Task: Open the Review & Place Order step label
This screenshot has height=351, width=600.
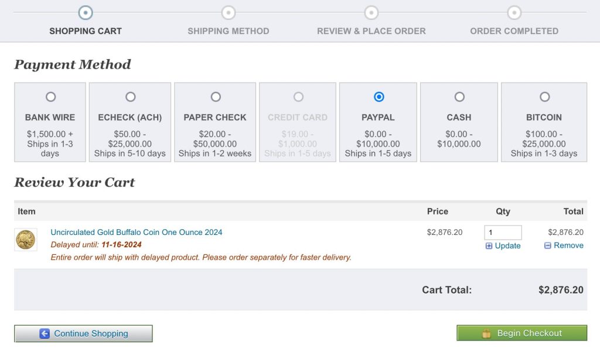Action: pyautogui.click(x=371, y=31)
